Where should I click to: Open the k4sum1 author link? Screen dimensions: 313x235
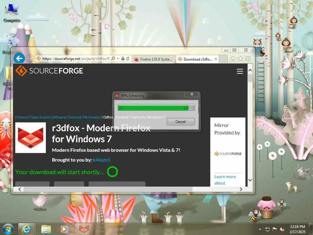(x=101, y=160)
